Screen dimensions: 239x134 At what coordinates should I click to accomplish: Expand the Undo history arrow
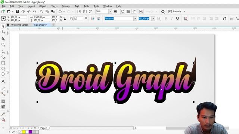coord(64,12)
